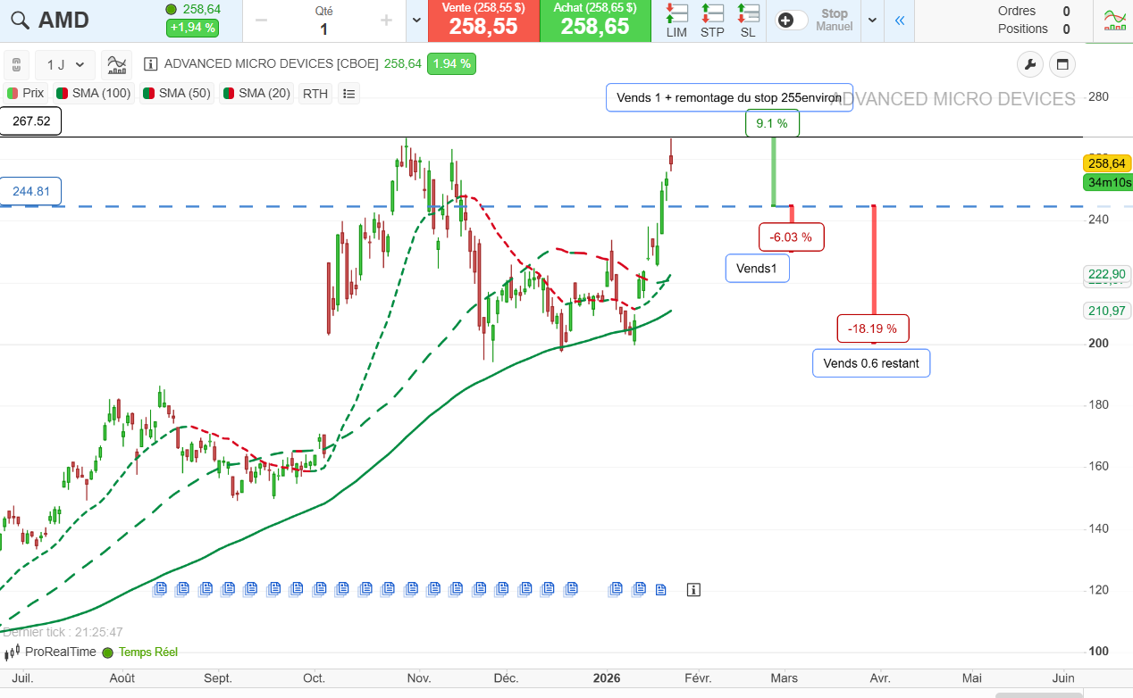The height and width of the screenshot is (698, 1133).
Task: Select the 267.52 horizontal line label
Action: coord(30,120)
